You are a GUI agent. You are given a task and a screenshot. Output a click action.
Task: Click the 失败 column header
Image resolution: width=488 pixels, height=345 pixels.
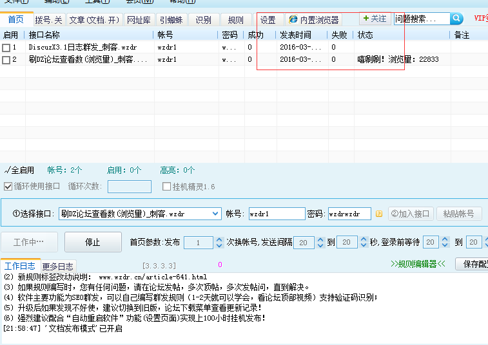(340, 35)
